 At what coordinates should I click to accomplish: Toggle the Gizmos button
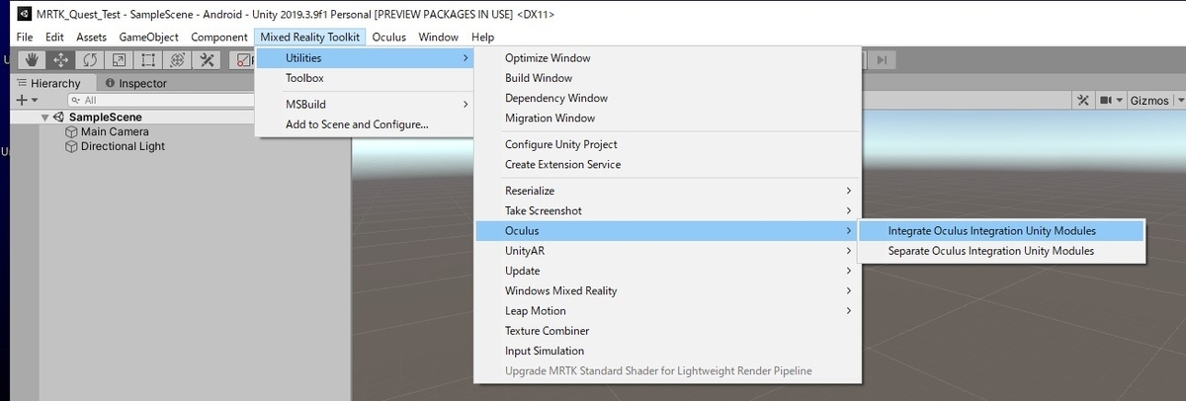pyautogui.click(x=1148, y=101)
